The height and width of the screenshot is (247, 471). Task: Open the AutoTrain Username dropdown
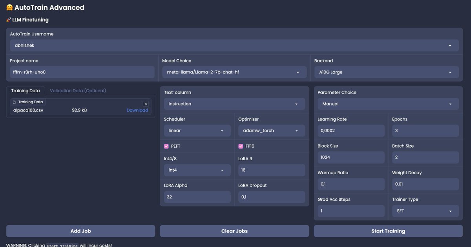[234, 46]
